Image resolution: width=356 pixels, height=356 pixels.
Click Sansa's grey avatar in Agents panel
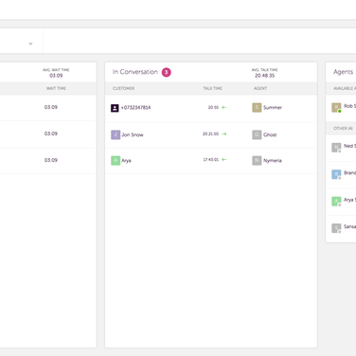tap(336, 228)
